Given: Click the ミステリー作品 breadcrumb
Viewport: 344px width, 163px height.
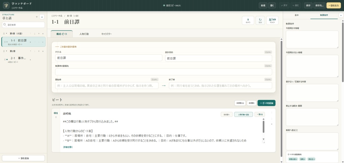Looking at the screenshot, I should (x=57, y=16).
